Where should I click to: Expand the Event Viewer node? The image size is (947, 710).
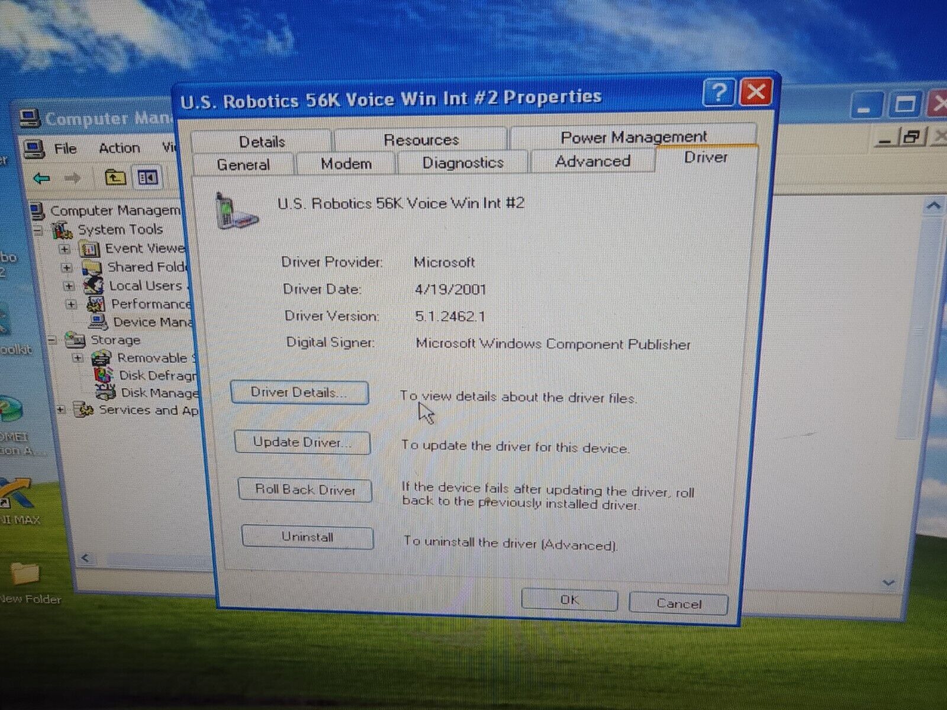pyautogui.click(x=65, y=249)
